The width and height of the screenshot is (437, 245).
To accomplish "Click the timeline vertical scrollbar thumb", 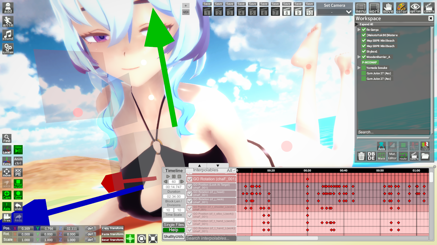I will click(x=431, y=177).
